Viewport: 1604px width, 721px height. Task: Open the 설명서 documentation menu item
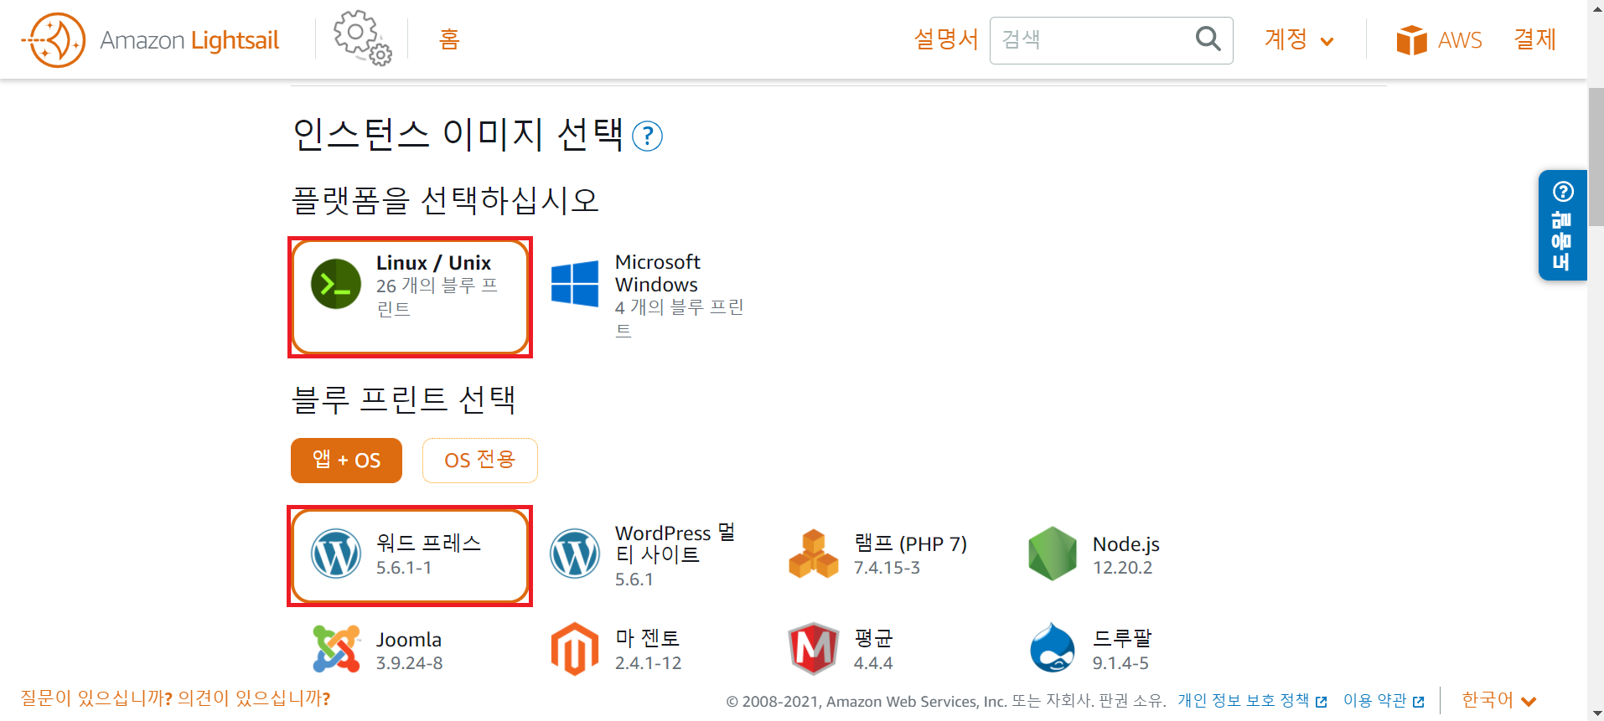point(946,39)
